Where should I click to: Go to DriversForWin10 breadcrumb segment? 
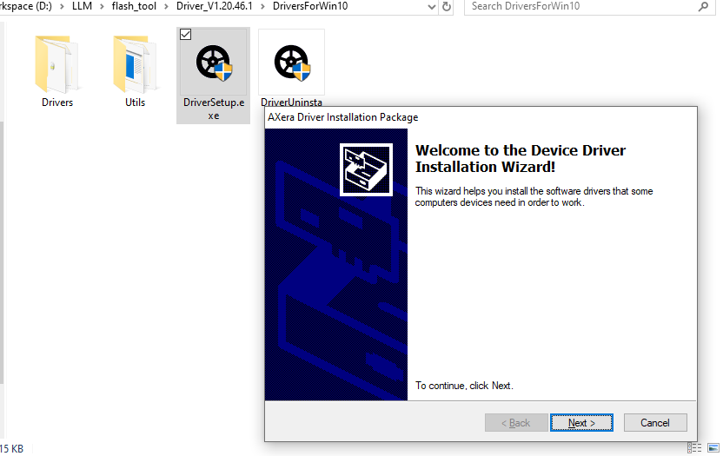[x=312, y=7]
